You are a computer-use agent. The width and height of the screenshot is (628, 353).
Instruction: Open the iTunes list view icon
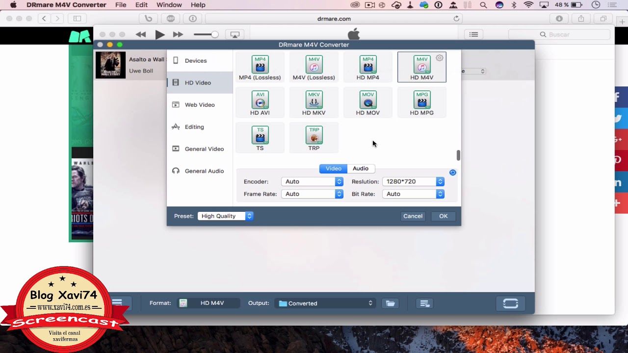coord(473,35)
